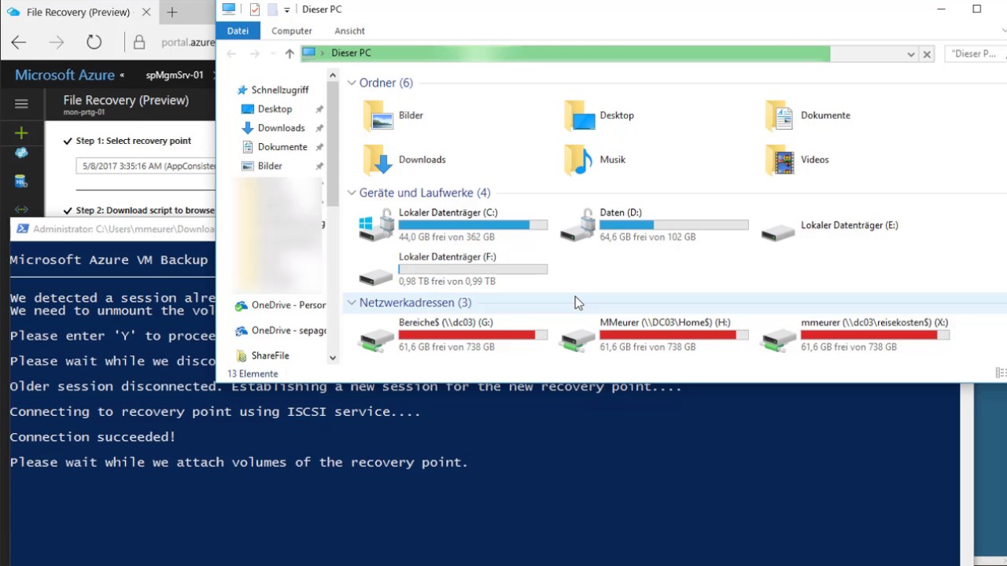
Task: Click Dieser PC in the address bar
Action: (x=351, y=53)
